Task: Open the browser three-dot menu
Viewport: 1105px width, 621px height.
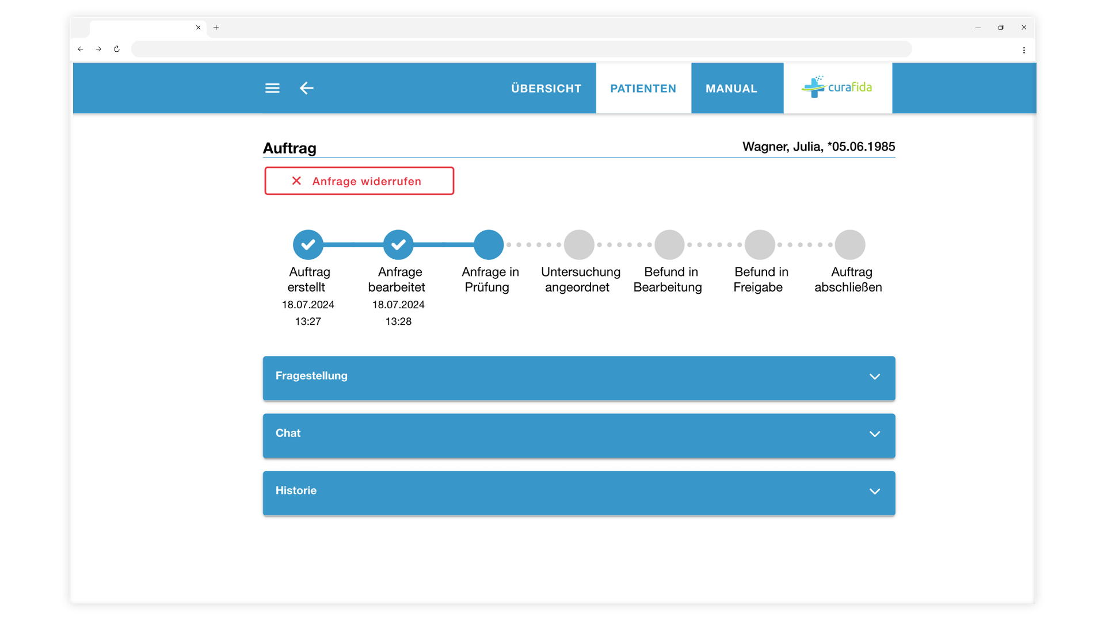Action: pos(1024,50)
